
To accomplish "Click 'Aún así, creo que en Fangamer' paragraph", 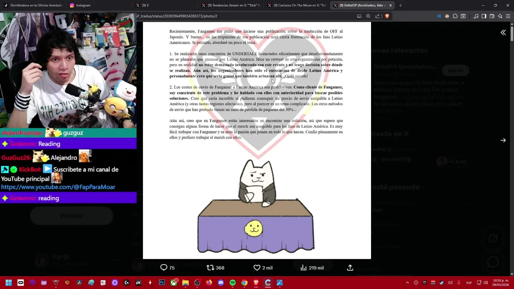I will [x=256, y=129].
